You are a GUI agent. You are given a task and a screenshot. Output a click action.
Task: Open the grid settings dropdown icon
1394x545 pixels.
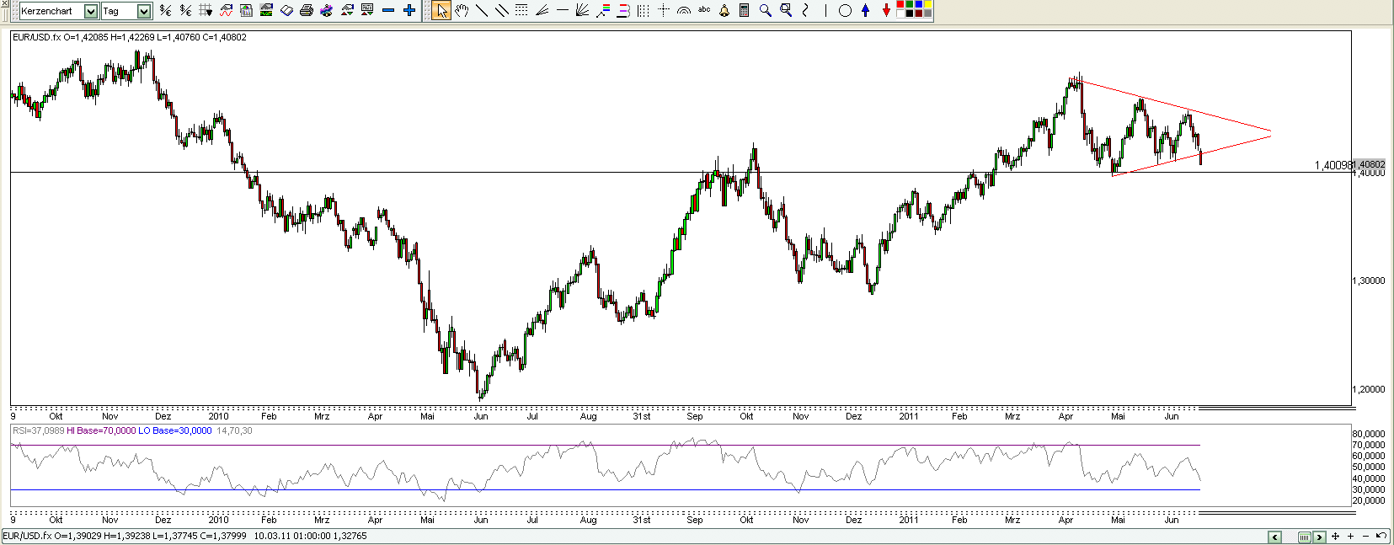(x=206, y=11)
